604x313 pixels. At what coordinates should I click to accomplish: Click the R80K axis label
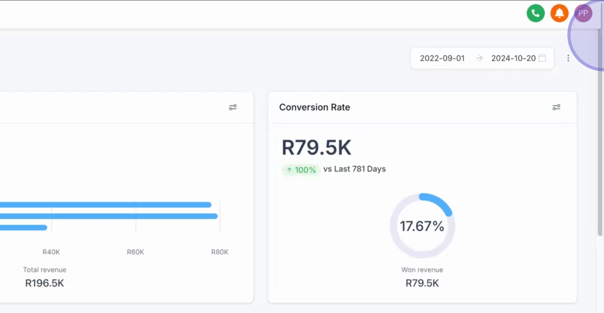pyautogui.click(x=220, y=252)
